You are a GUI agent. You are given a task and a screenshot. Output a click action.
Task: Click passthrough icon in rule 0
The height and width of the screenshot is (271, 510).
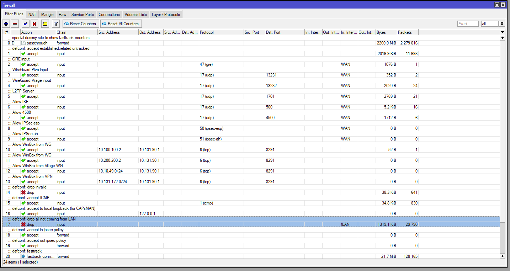coord(23,43)
